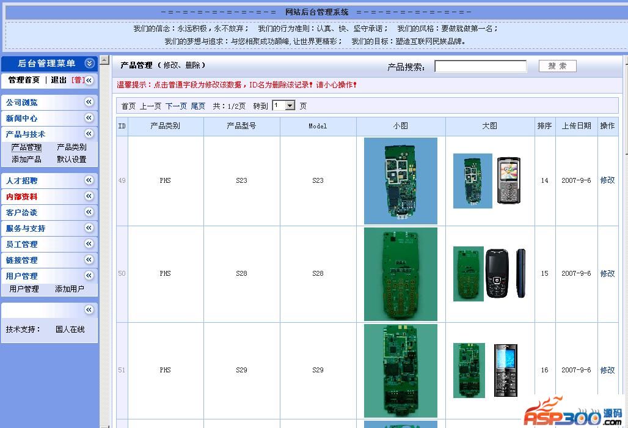
Task: Open the 公司浏览 menu section
Action: (x=21, y=103)
